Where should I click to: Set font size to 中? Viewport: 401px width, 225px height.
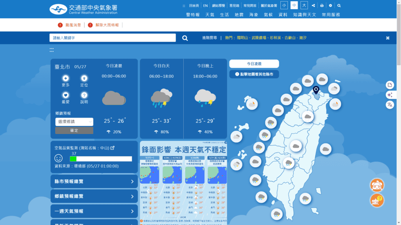point(294,5)
